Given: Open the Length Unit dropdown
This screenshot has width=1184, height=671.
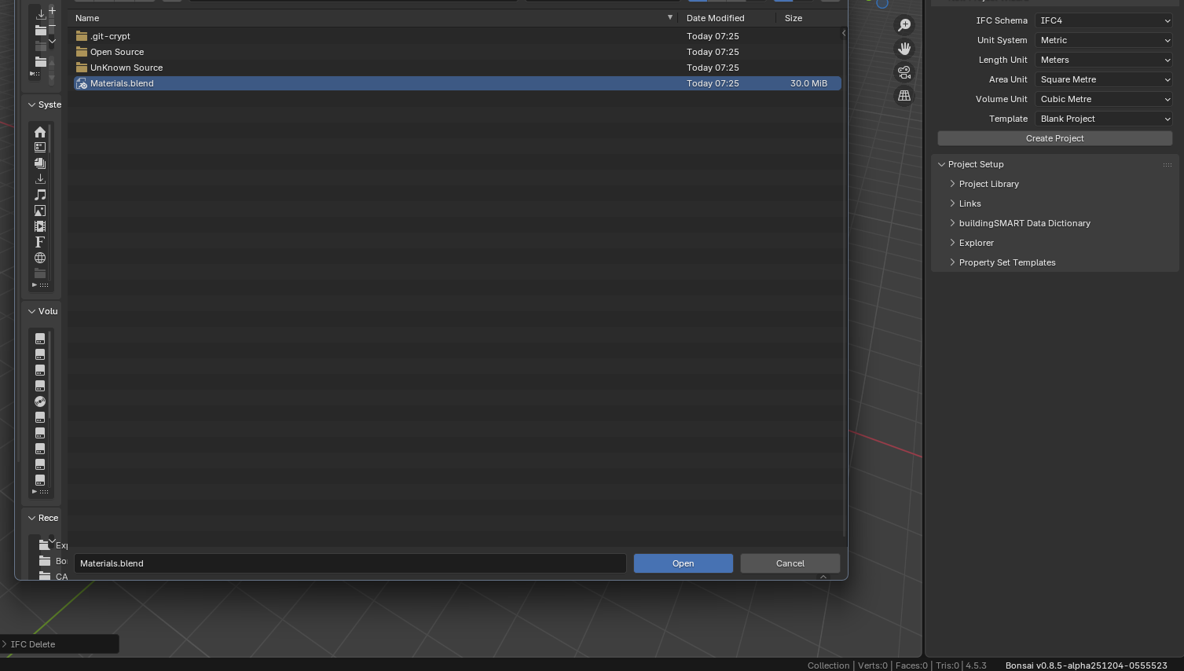Looking at the screenshot, I should point(1104,60).
